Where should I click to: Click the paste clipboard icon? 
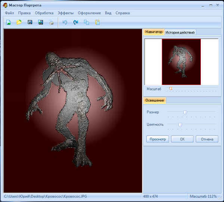(97, 22)
